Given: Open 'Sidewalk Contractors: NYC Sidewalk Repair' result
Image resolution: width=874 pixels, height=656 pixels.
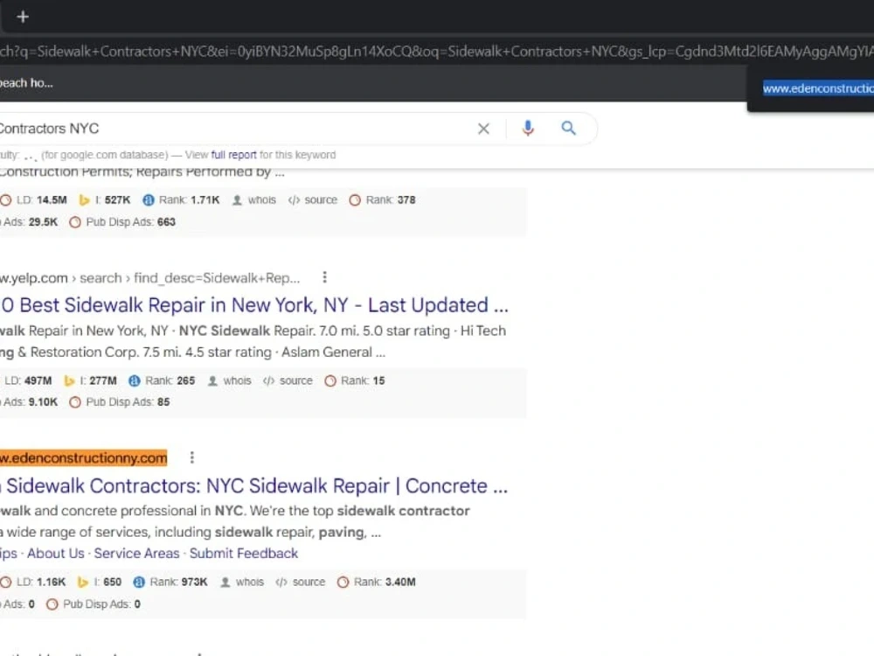Looking at the screenshot, I should point(254,485).
